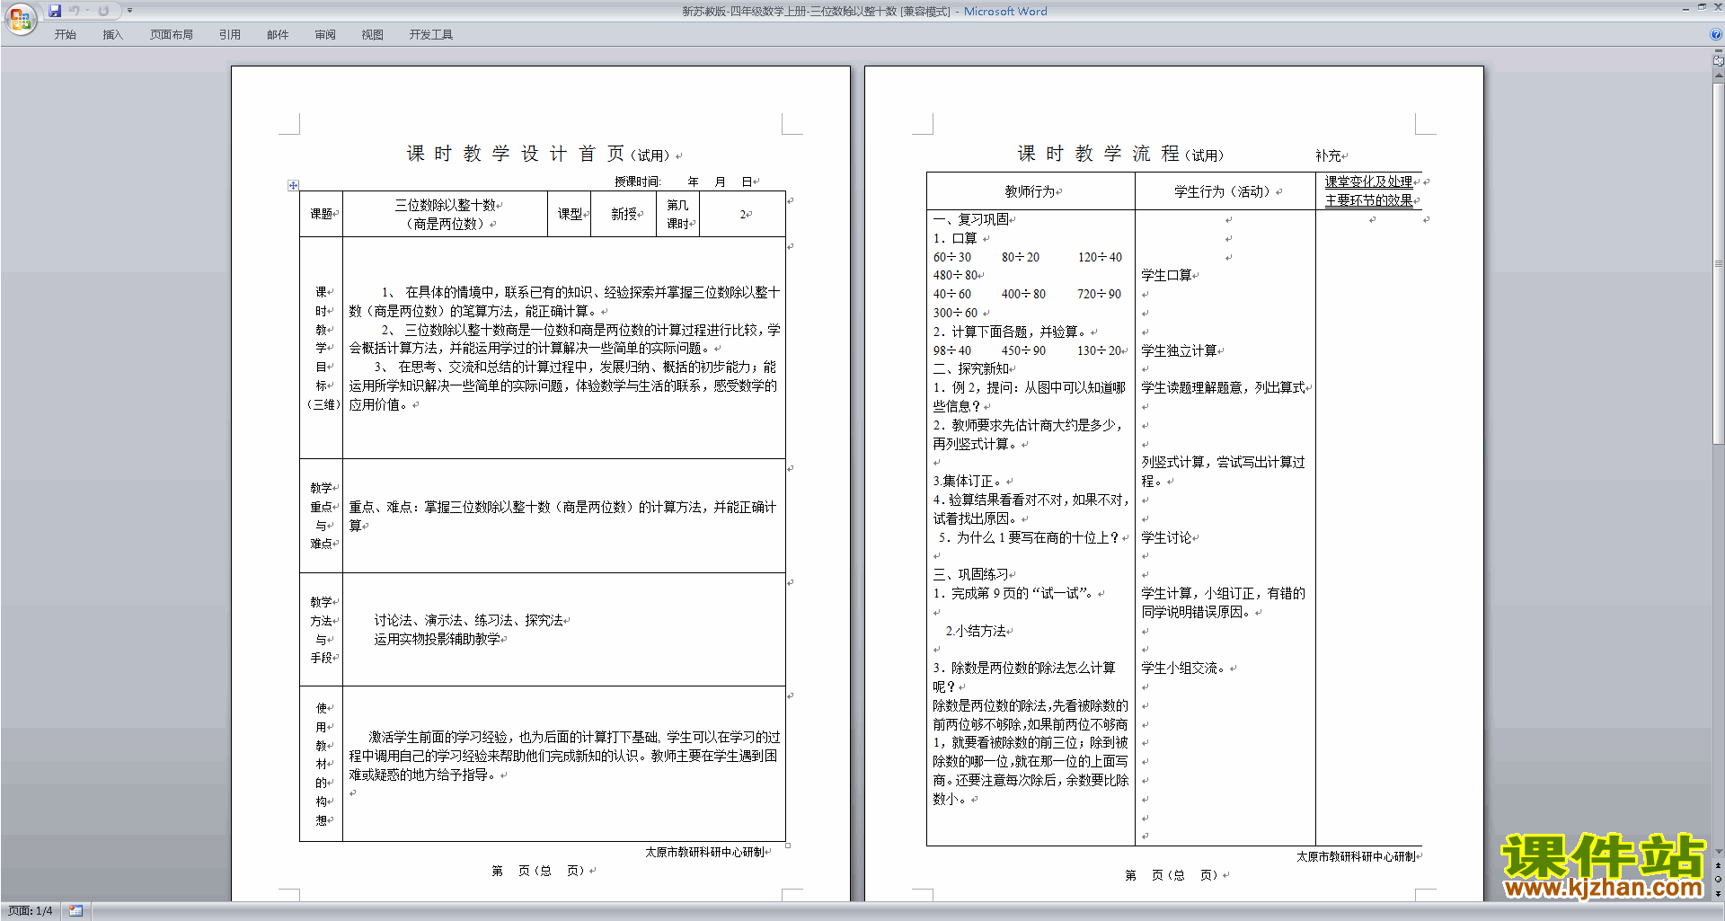Click the 学生独立计算 text
The width and height of the screenshot is (1725, 921).
pyautogui.click(x=1179, y=350)
